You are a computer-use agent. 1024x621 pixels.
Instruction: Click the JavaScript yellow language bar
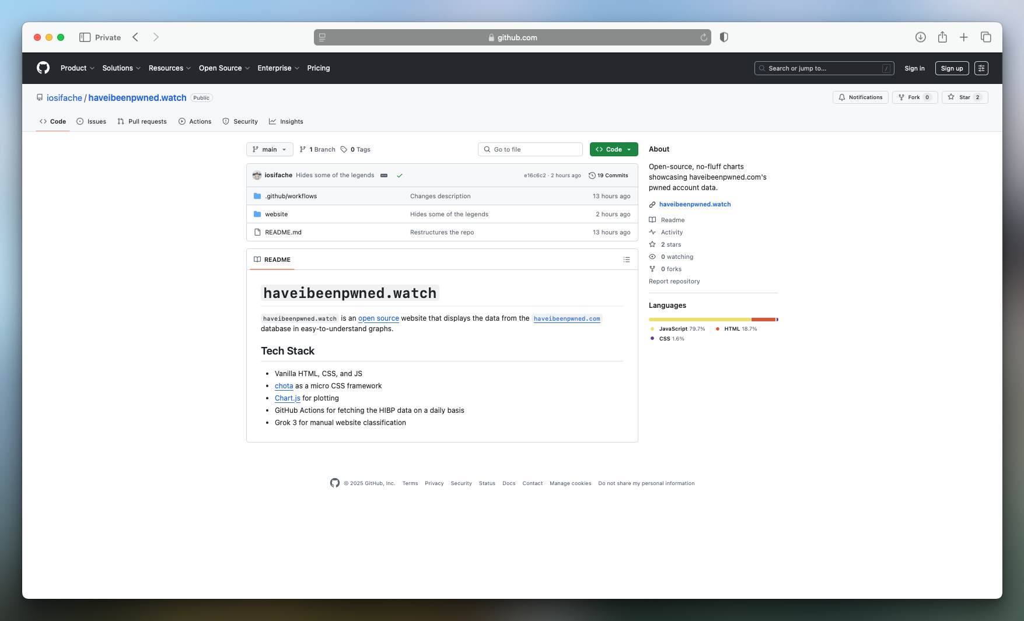(x=699, y=320)
